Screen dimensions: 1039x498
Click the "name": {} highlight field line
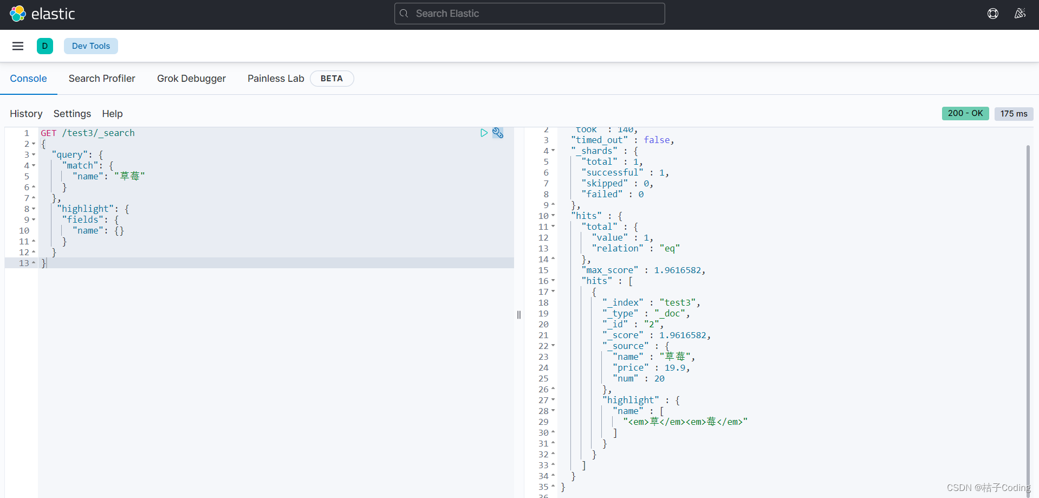coord(98,230)
